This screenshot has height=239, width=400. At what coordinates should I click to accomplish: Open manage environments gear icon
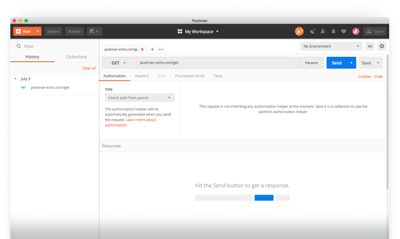[382, 46]
